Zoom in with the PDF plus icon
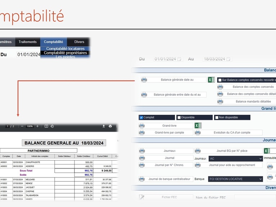Image resolution: width=276 pixels, height=207 pixels. 37,126
